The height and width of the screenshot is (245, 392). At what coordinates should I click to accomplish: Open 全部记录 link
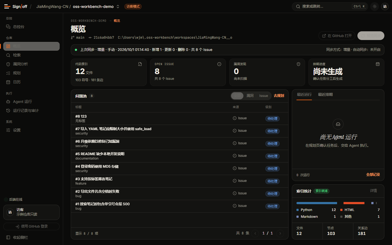[373, 175]
